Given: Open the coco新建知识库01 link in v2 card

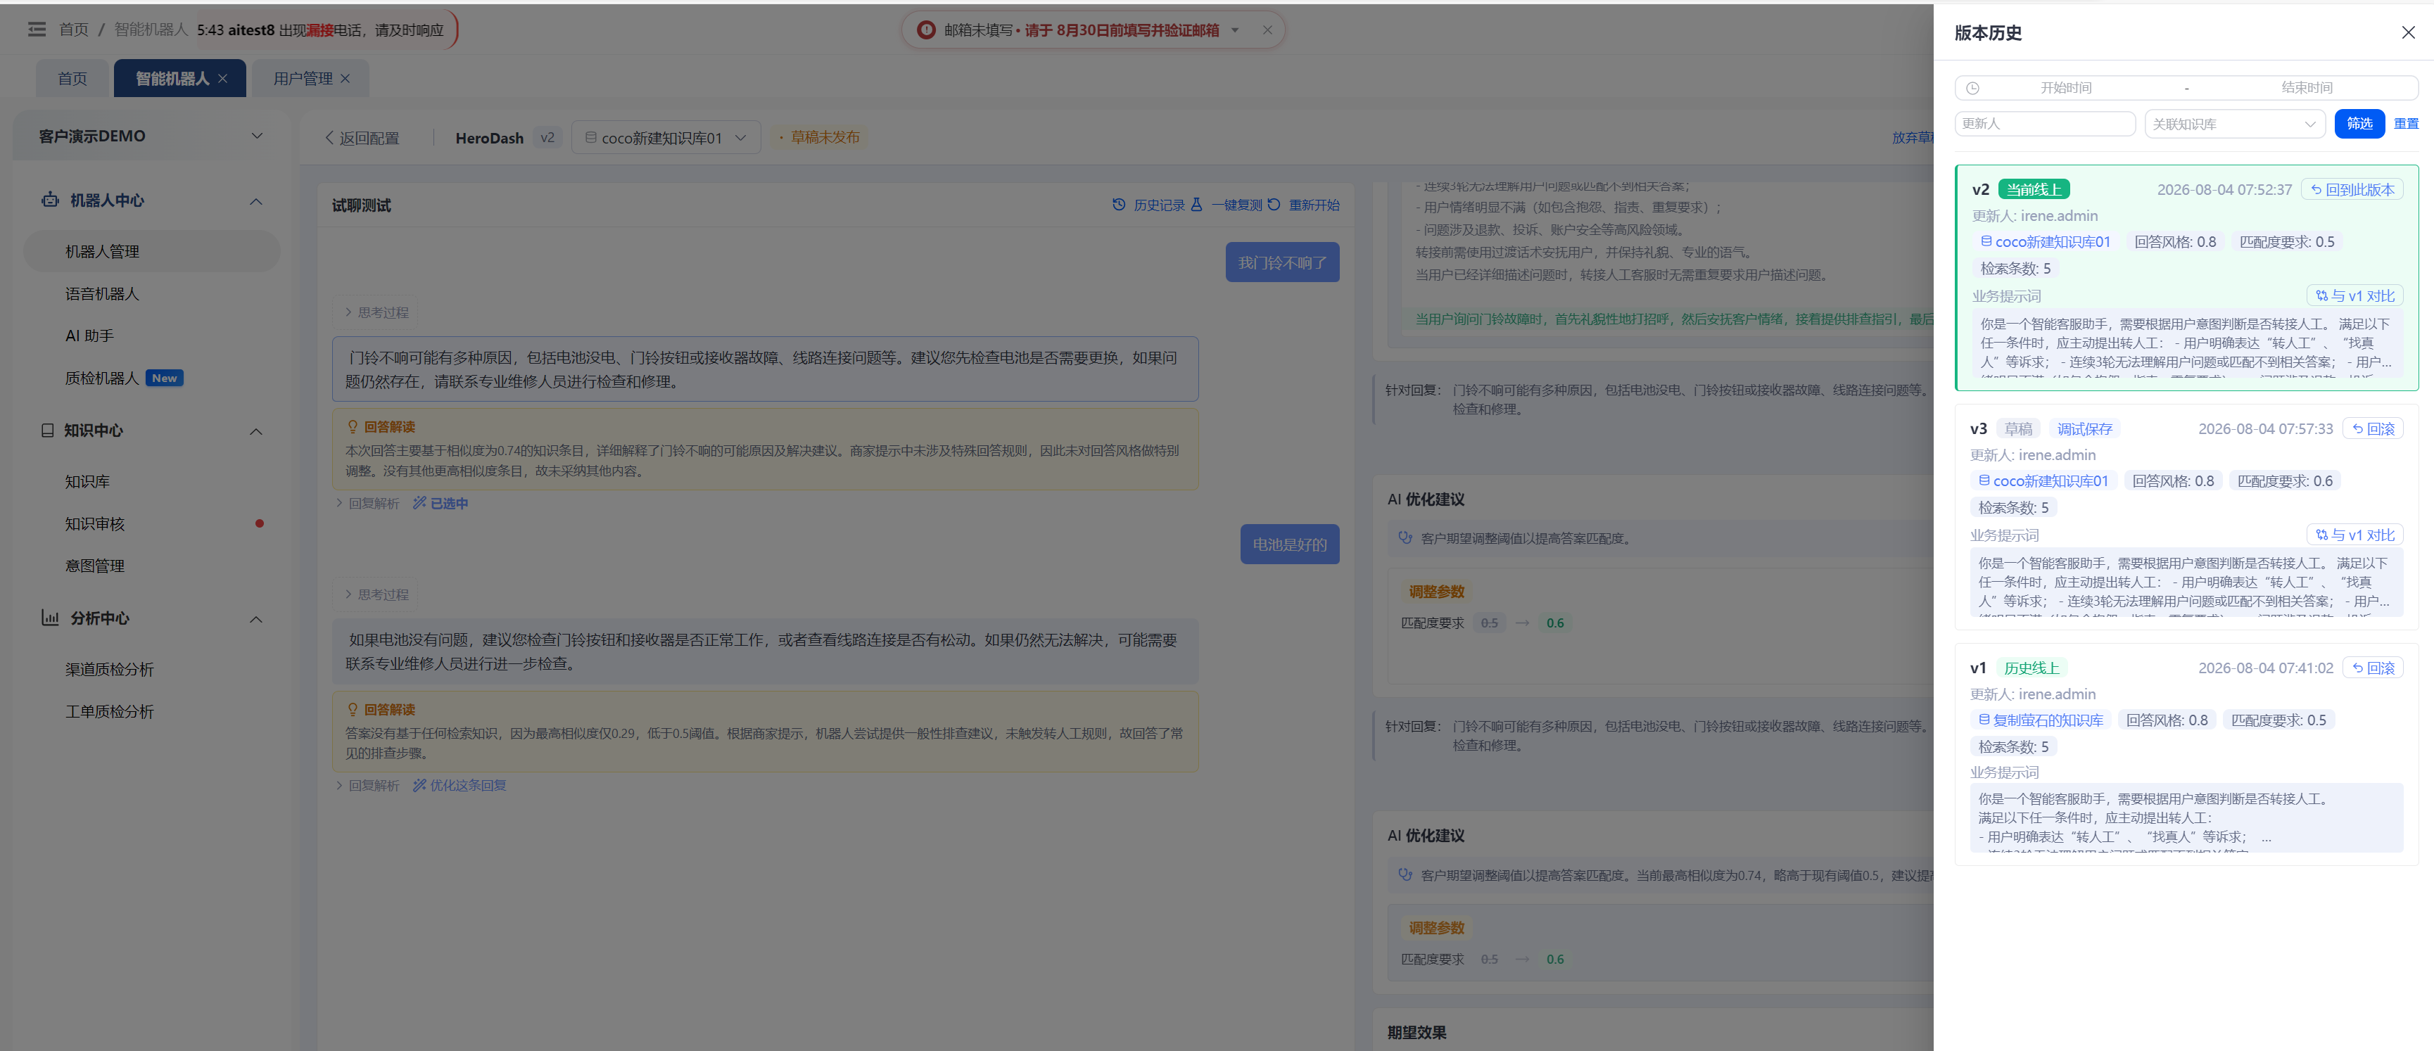Looking at the screenshot, I should [x=2045, y=242].
